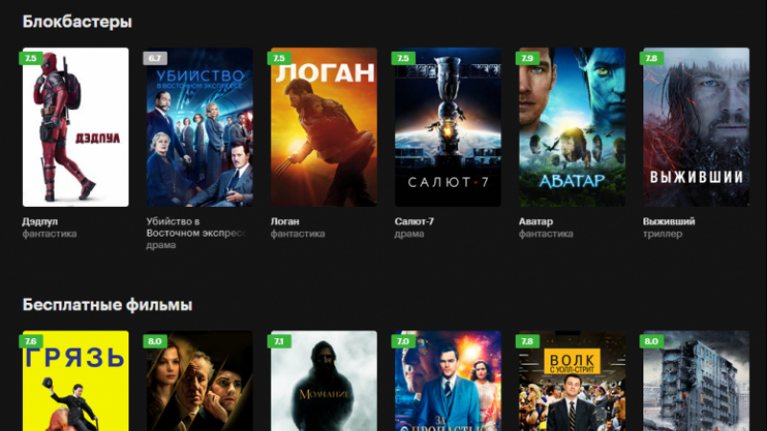Select the Логан movie poster
The height and width of the screenshot is (431, 767).
pyautogui.click(x=324, y=127)
